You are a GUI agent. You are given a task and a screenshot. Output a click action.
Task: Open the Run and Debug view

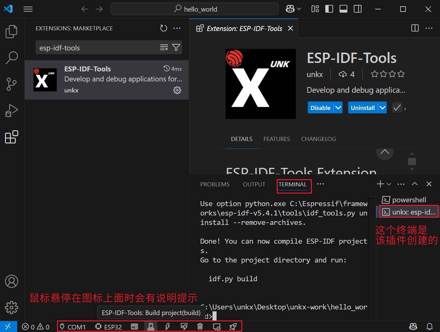[x=12, y=110]
